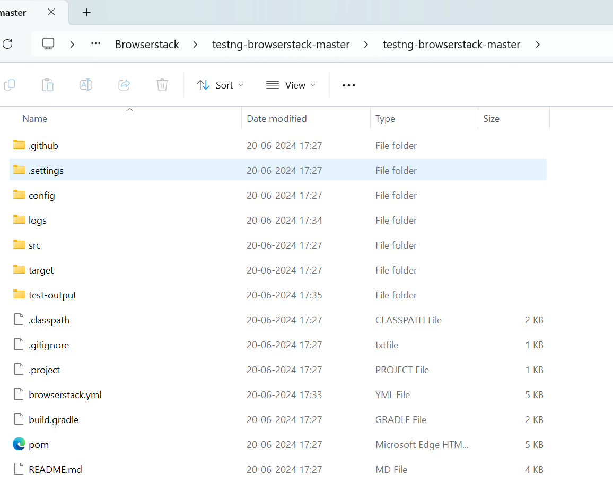Click the This PC monitor icon

click(x=48, y=44)
